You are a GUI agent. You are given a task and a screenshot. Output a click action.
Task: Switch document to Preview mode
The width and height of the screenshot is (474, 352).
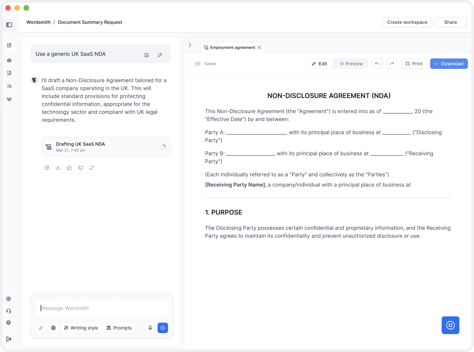click(x=351, y=64)
